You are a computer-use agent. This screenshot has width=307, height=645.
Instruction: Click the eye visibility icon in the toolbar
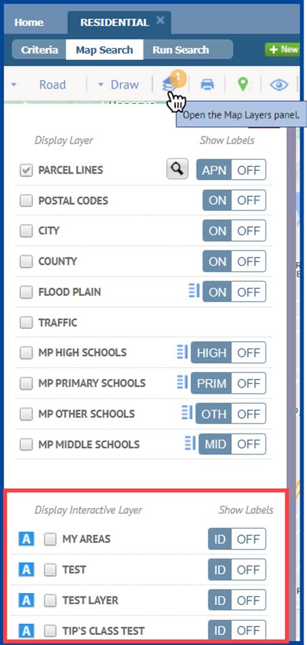click(279, 84)
